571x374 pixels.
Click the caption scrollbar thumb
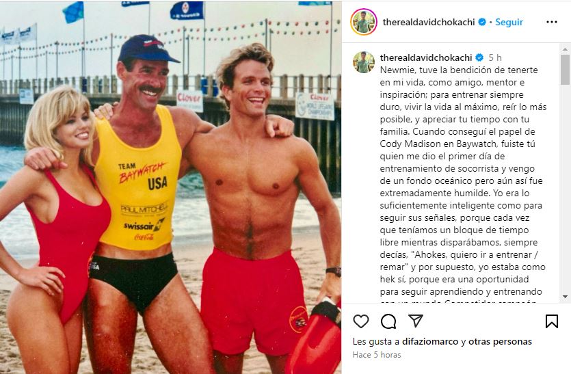565,69
